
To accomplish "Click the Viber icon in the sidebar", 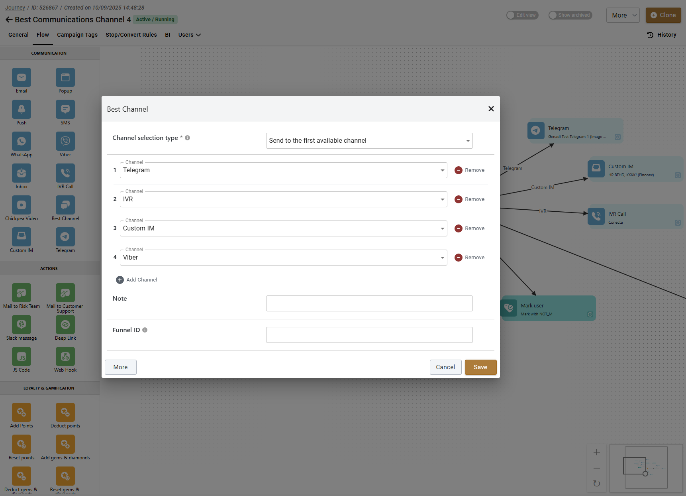I will (65, 141).
